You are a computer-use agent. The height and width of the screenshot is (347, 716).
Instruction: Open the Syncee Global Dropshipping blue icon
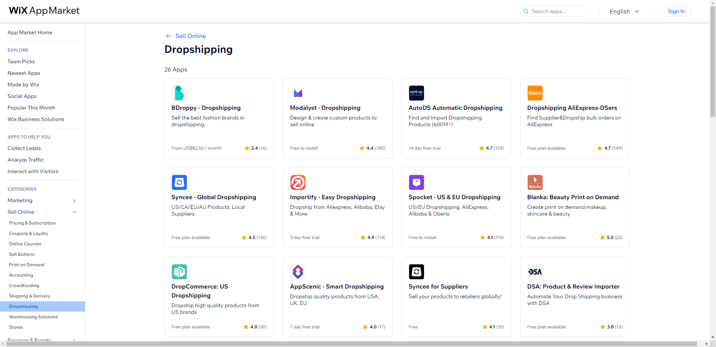point(179,182)
